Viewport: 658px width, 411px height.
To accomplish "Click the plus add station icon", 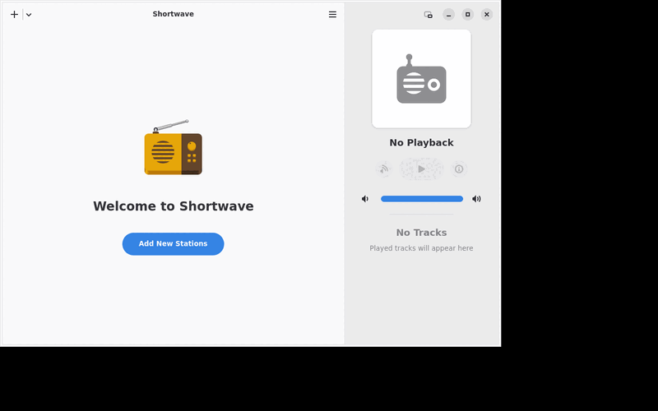I will (14, 15).
